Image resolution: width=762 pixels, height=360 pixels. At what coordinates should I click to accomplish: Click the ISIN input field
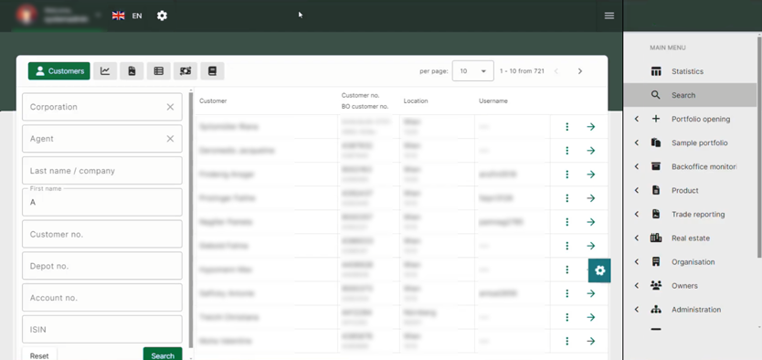[102, 330]
